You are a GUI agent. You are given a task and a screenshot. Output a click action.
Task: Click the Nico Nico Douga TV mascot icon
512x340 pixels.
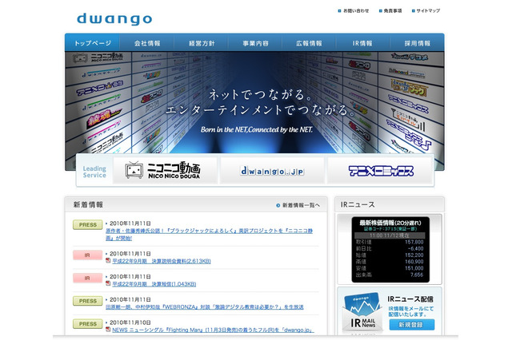point(134,170)
